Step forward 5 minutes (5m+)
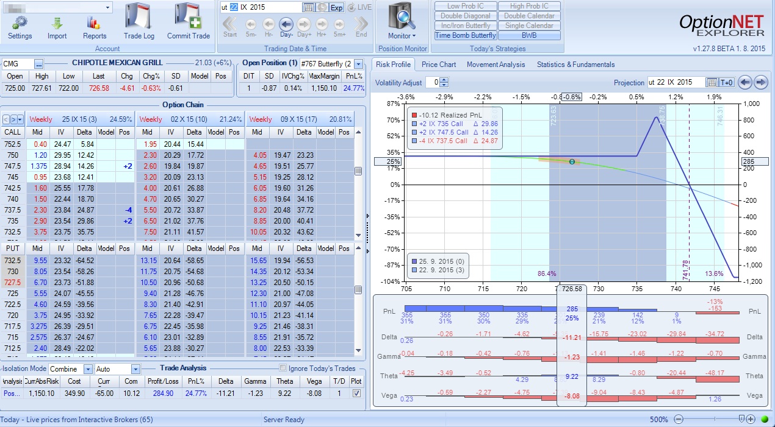Screen dimensions: 775x427 click(x=341, y=24)
